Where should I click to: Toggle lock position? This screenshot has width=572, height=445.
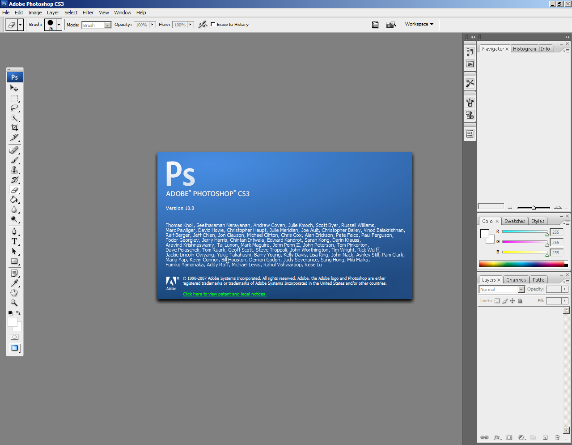click(x=513, y=301)
